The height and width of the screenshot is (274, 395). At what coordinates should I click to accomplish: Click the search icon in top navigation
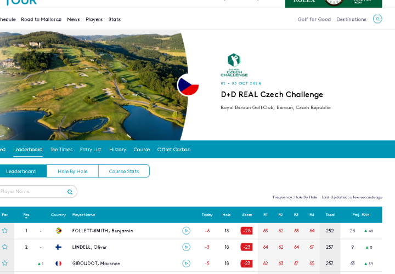377,19
